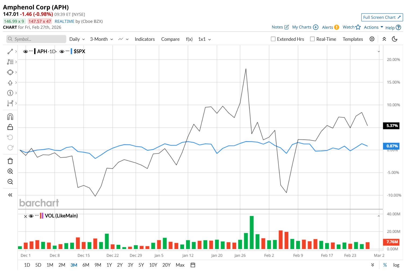
Task: Zoom in on the chart
Action: pos(10,171)
